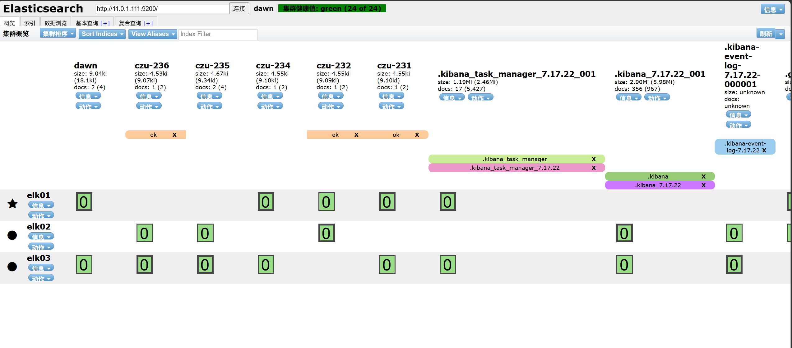This screenshot has height=348, width=792.
Task: Open the View Aliases dropdown
Action: coord(153,34)
